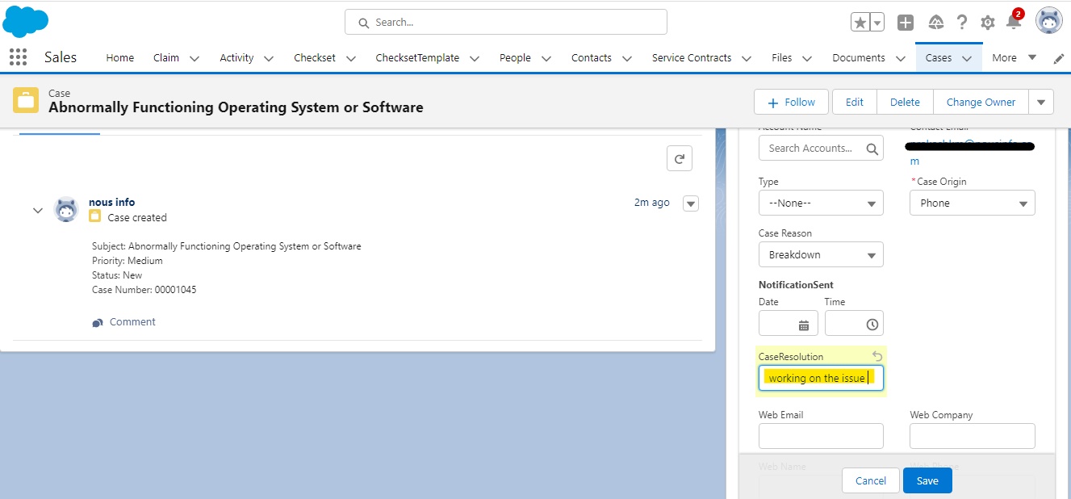Click the CaseResolution text field
Viewport: 1071px width, 499px height.
(821, 378)
